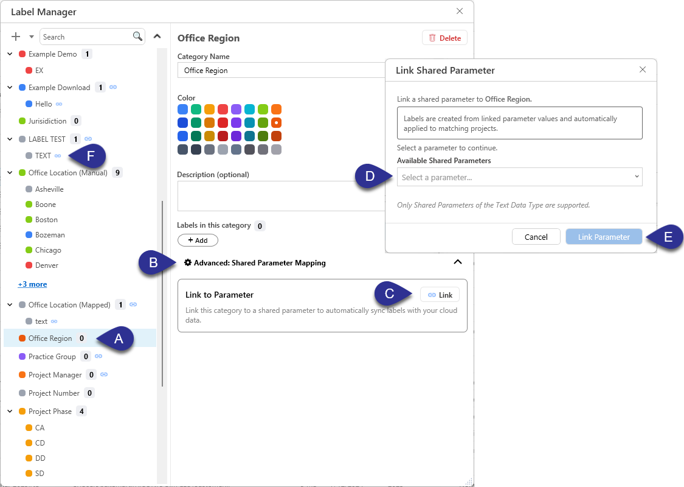This screenshot has height=487, width=684.
Task: Open the Available Shared Parameters dropdown
Action: 519,177
